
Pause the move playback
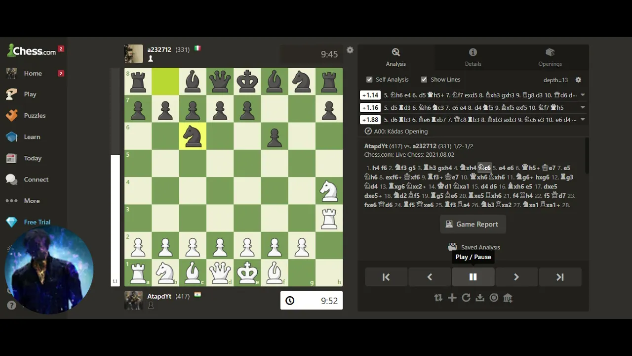click(x=473, y=277)
